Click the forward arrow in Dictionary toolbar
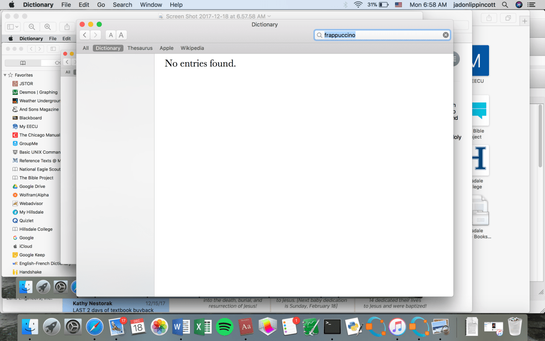 click(96, 35)
